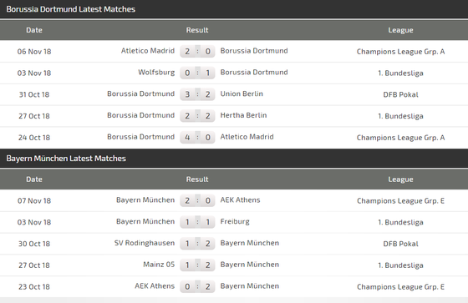
Task: Click Champions League Grp. E on 07 Nov
Action: (400, 200)
